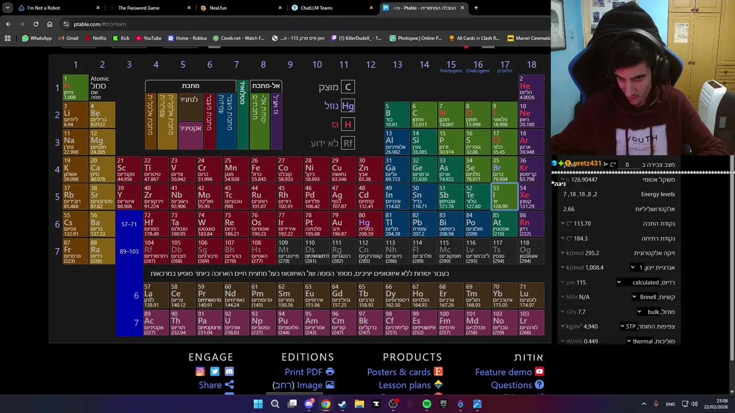Select the solid state (C) legend box
The width and height of the screenshot is (735, 413).
tap(347, 87)
